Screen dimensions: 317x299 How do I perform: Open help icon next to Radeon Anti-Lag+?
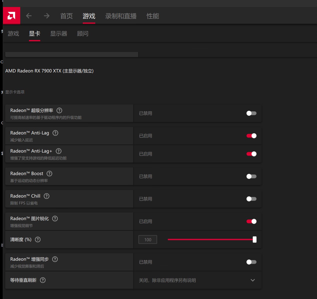58,151
